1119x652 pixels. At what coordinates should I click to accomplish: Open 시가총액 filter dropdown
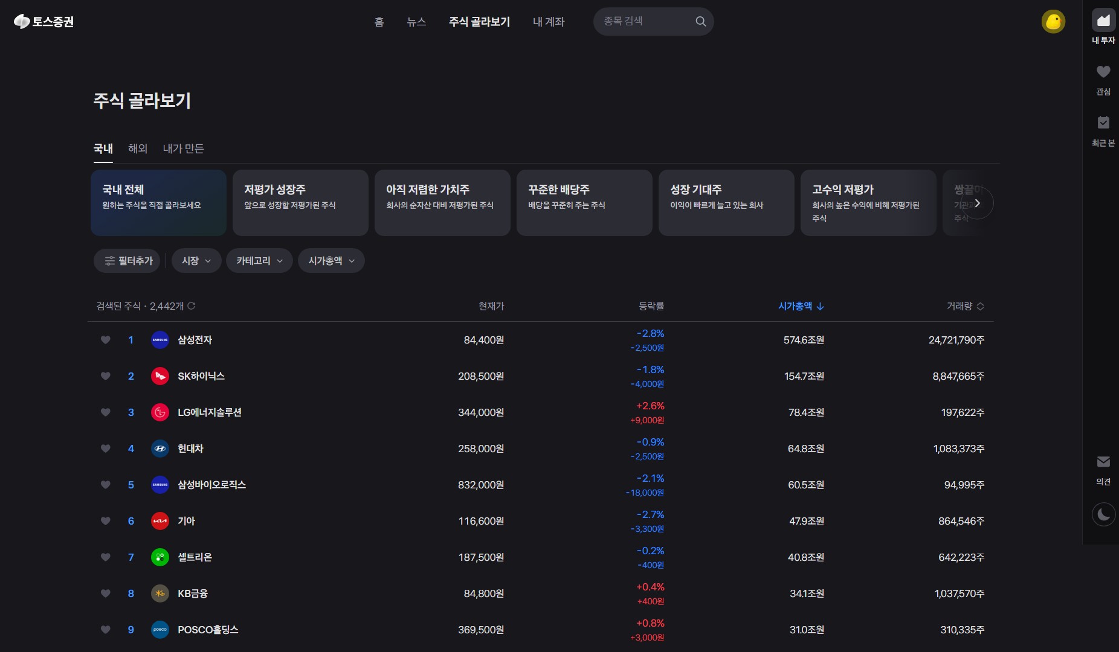click(331, 261)
